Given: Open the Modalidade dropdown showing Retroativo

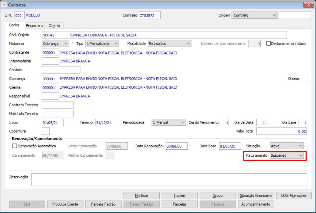Looking at the screenshot, I should point(170,43).
